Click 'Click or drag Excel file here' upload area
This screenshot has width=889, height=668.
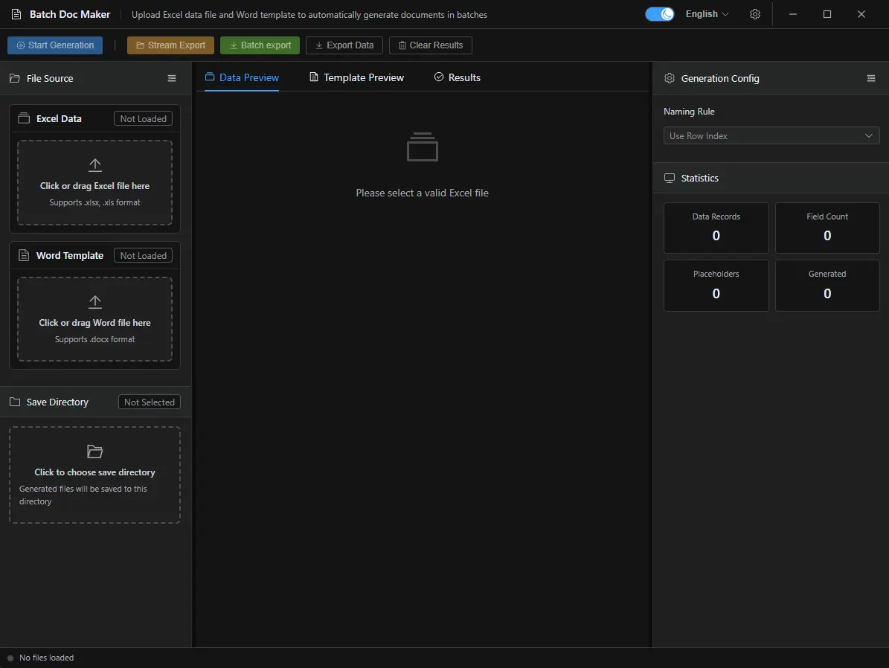pyautogui.click(x=94, y=182)
